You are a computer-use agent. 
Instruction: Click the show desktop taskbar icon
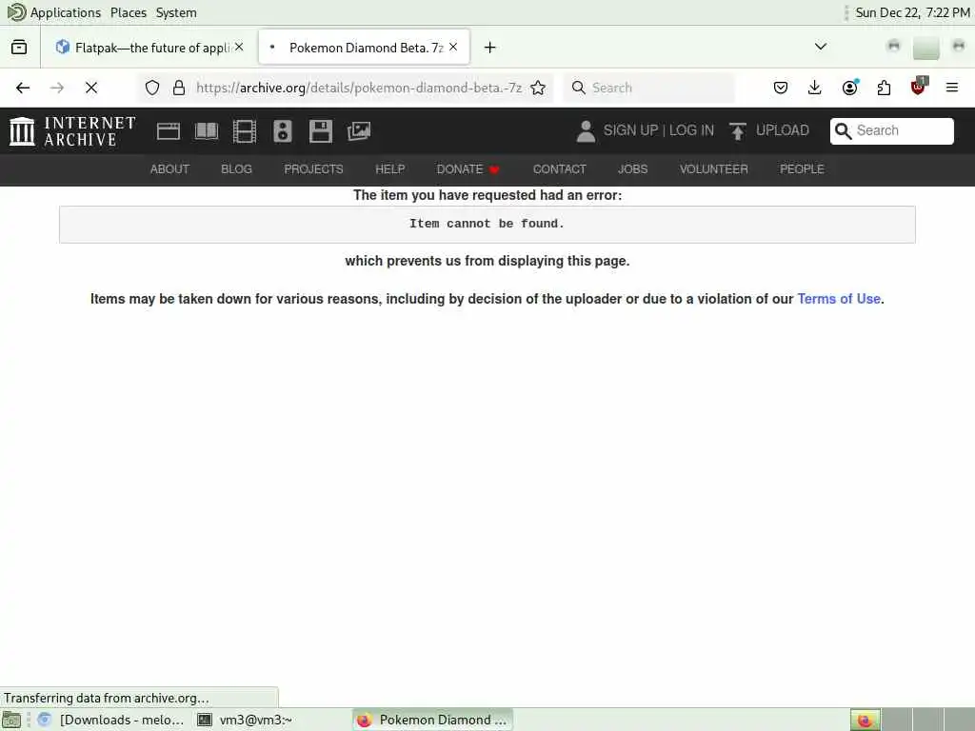point(11,720)
